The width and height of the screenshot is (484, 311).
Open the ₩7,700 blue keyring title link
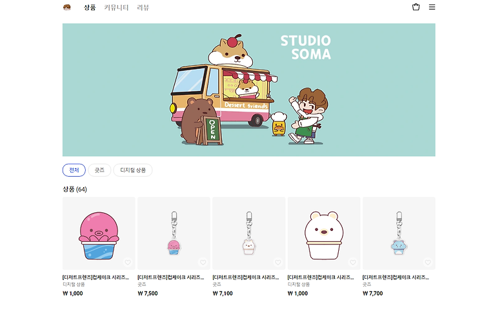point(396,277)
